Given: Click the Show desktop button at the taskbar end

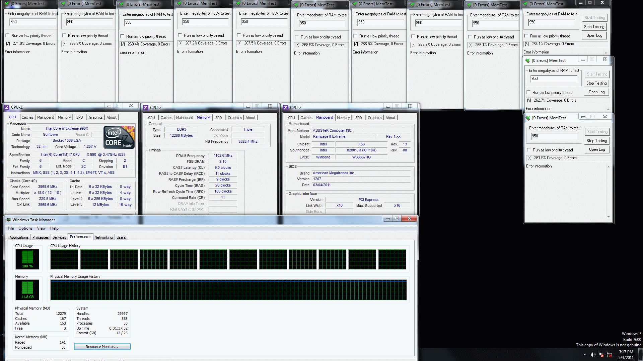Looking at the screenshot, I should 640,355.
